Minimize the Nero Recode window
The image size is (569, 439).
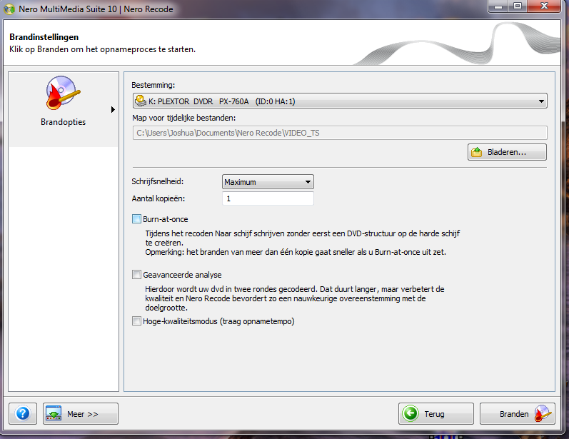click(x=498, y=6)
